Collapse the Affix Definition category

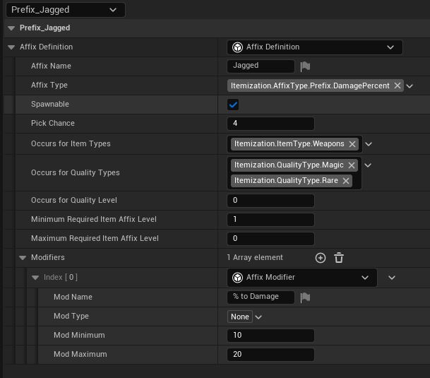tap(11, 47)
